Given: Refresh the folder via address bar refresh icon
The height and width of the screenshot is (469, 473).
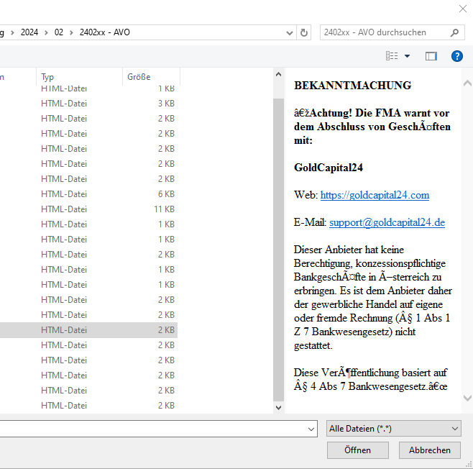Looking at the screenshot, I should point(304,32).
